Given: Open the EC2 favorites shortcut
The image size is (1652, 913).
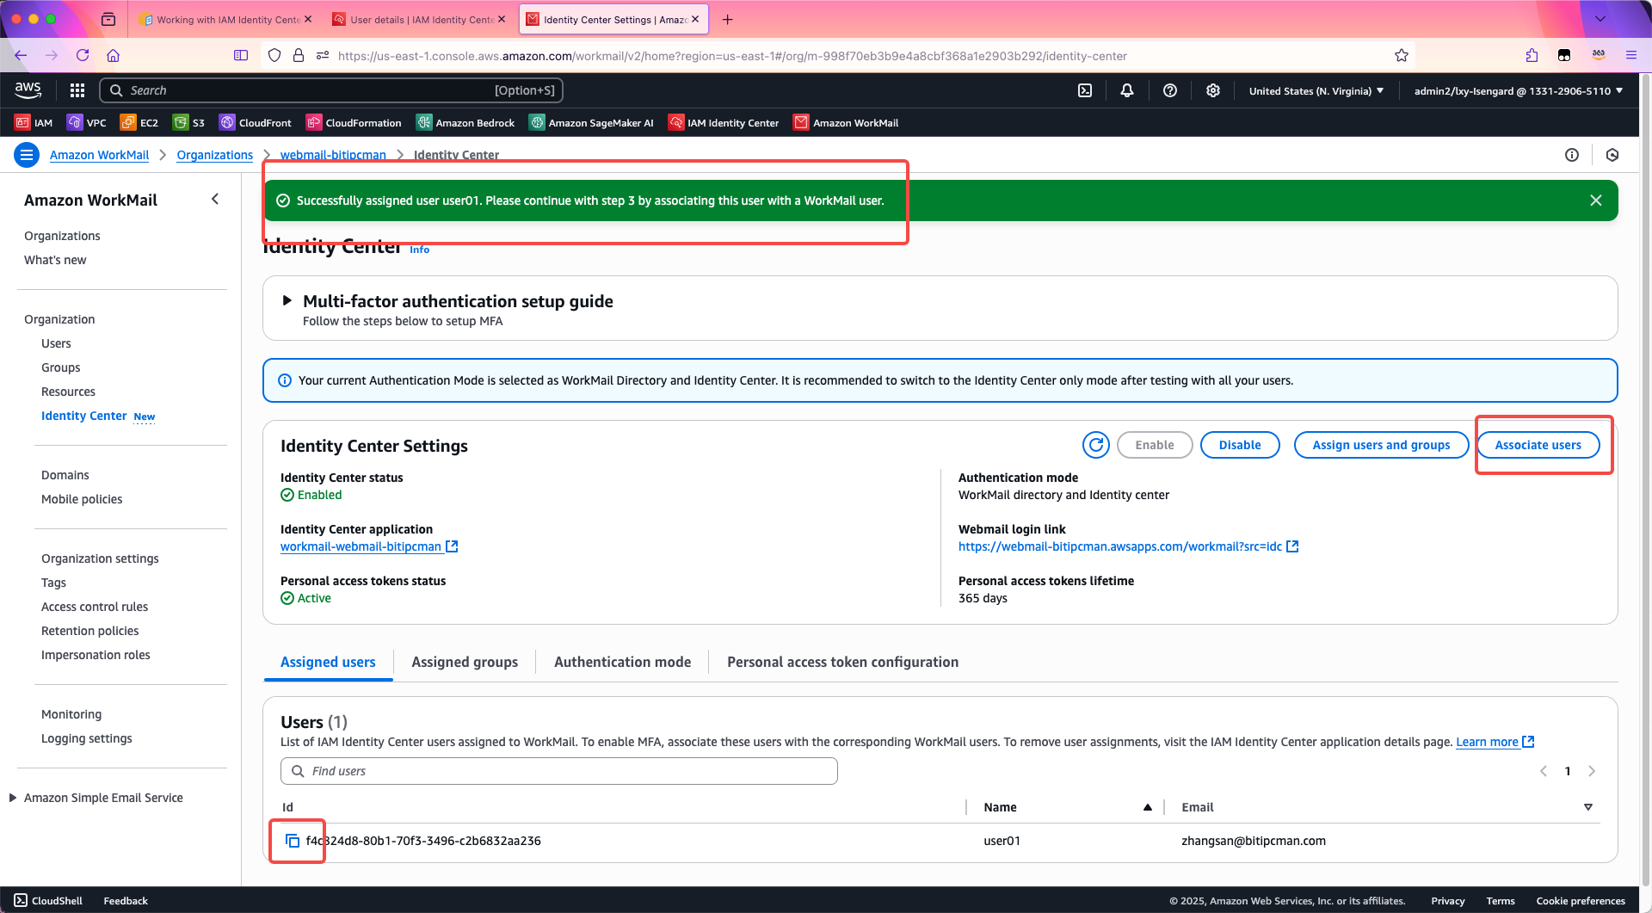Looking at the screenshot, I should 139,123.
